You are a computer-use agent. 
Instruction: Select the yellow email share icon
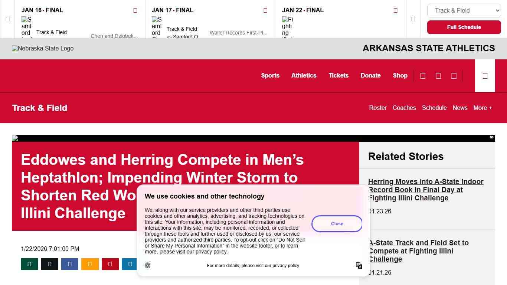coord(90,264)
